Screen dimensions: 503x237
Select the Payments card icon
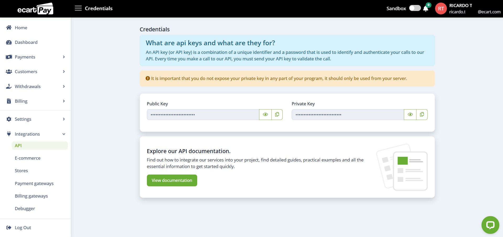[9, 57]
